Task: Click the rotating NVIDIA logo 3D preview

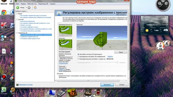Action: pos(102,38)
